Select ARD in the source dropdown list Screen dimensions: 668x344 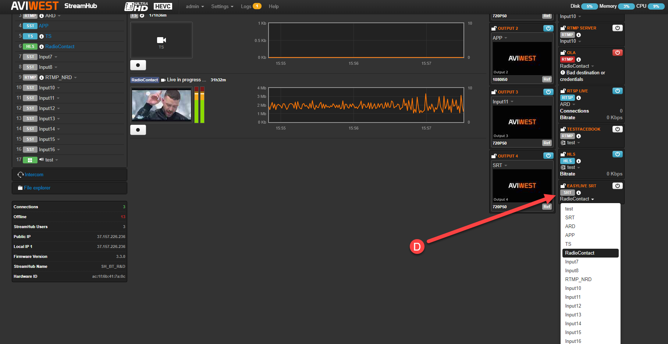point(590,227)
